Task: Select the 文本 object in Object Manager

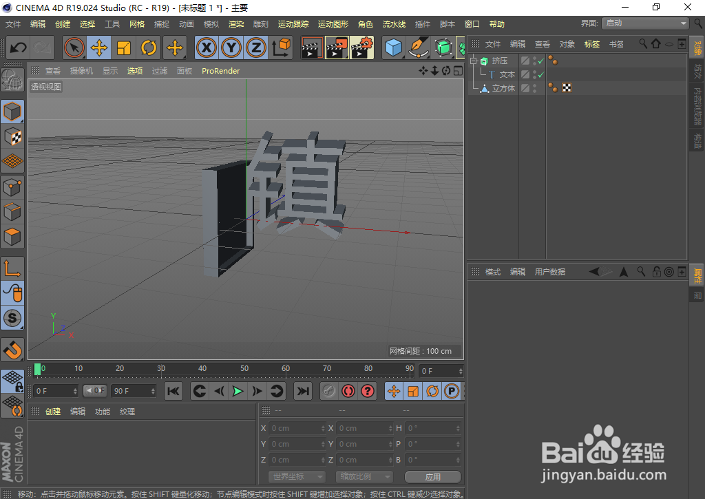Action: 507,74
